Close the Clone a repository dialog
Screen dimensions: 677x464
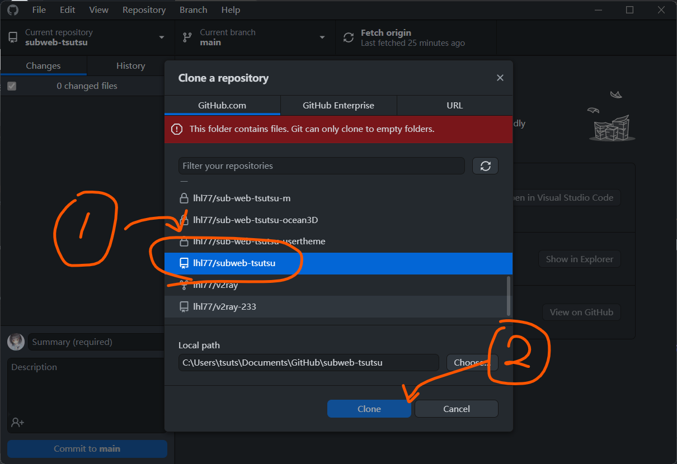tap(500, 78)
